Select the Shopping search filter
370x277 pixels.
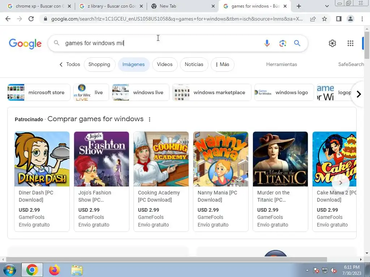(99, 64)
